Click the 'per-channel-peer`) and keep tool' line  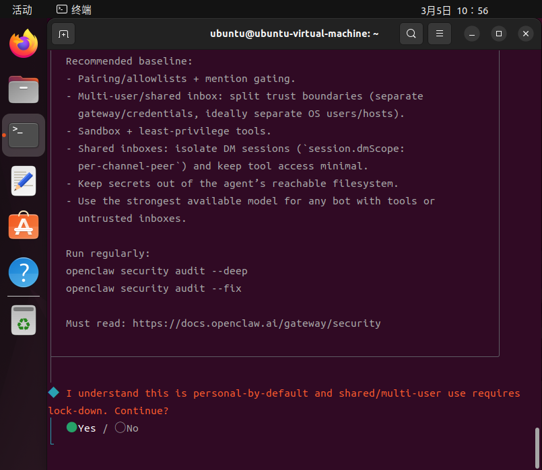(x=223, y=166)
